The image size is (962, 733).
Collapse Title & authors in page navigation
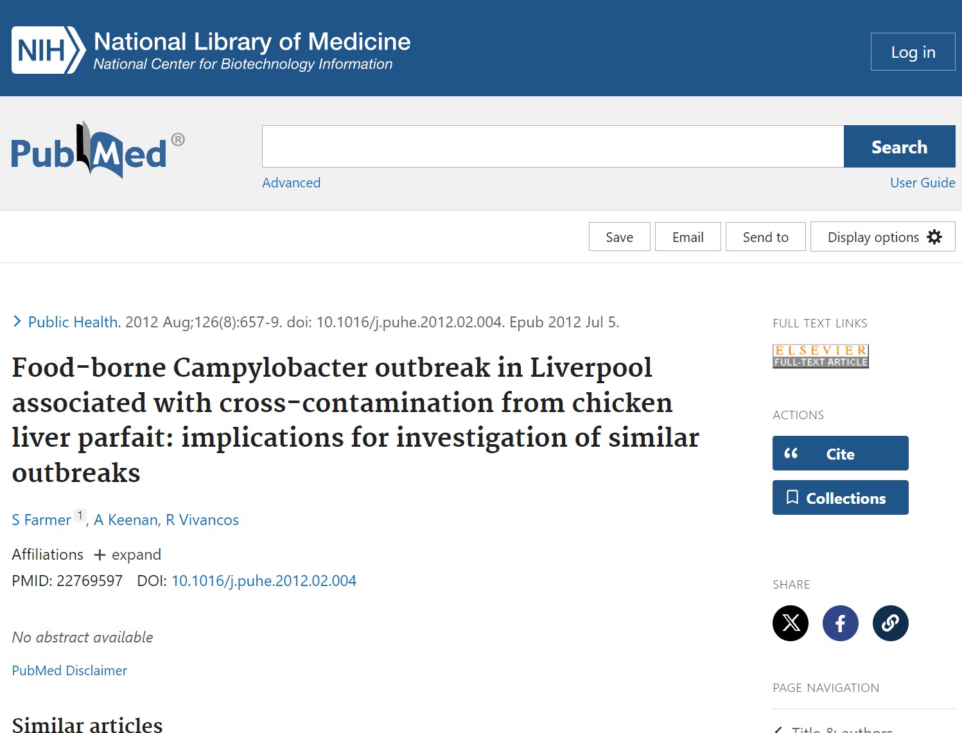click(778, 729)
